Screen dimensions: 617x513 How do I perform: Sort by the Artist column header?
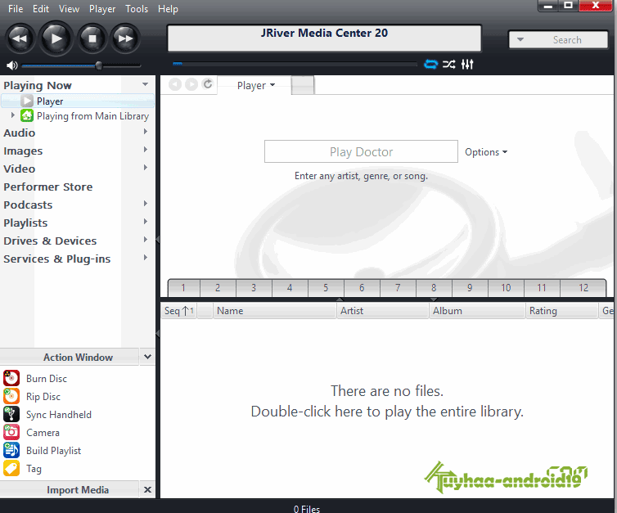click(383, 311)
